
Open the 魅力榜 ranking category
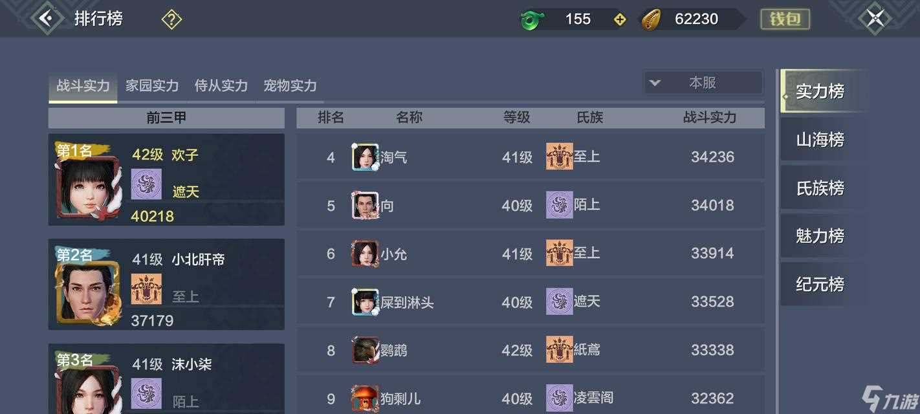point(820,236)
